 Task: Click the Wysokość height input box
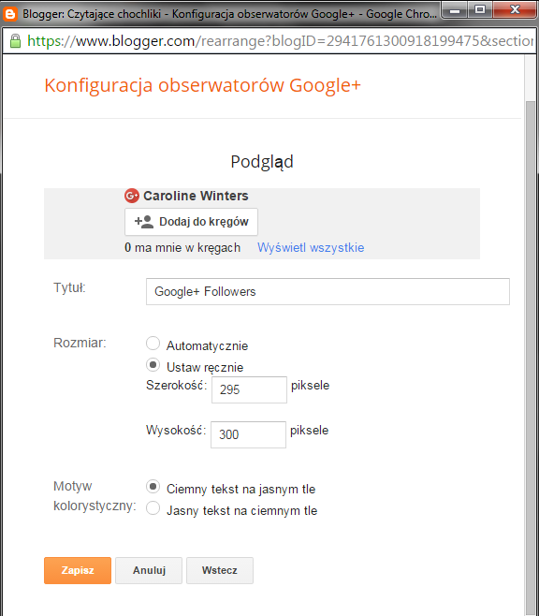[x=249, y=434]
